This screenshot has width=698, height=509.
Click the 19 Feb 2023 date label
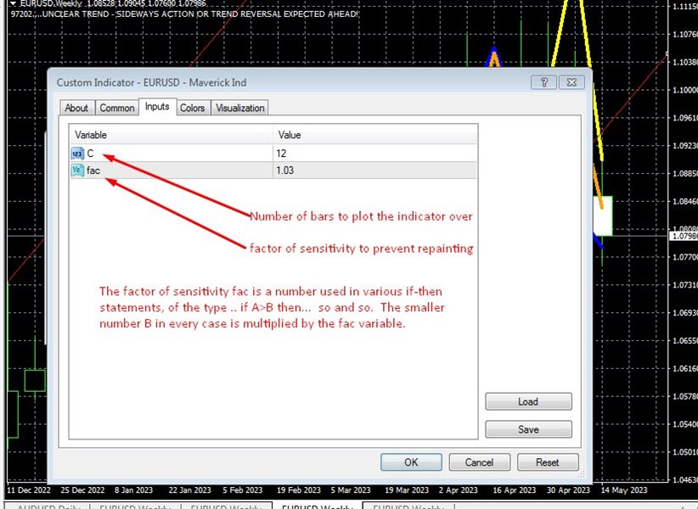click(299, 490)
